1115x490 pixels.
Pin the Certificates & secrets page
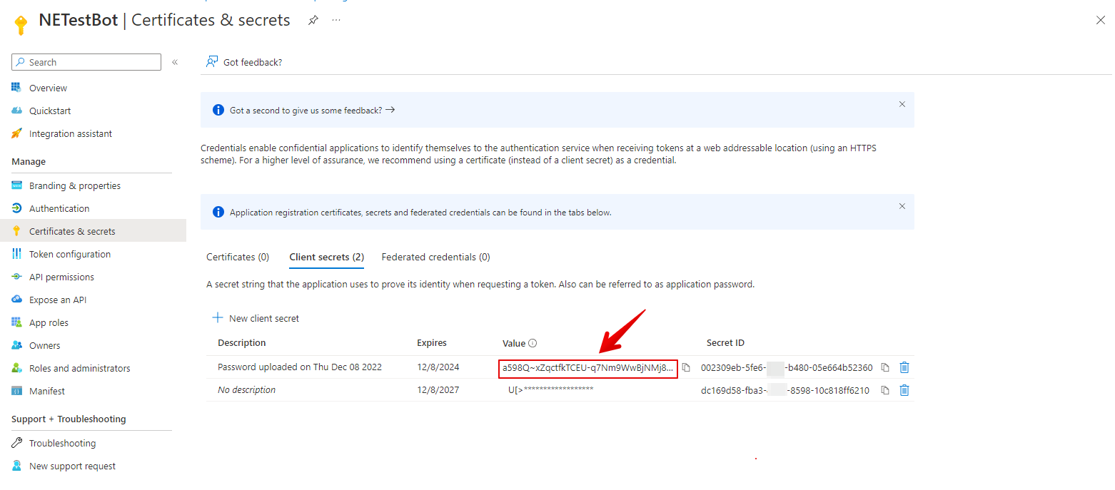(313, 21)
